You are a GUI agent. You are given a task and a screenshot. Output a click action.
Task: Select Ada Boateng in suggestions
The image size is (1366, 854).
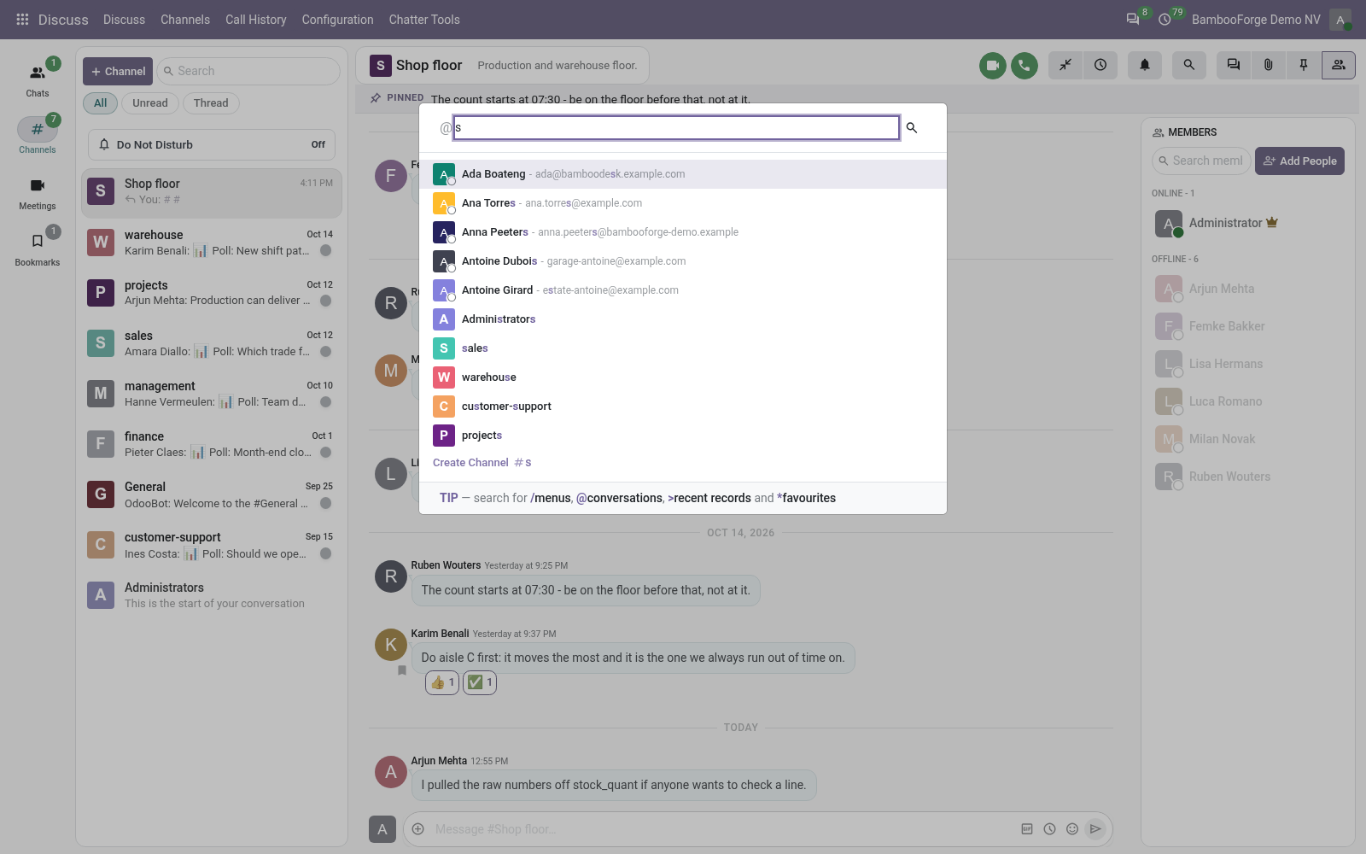683,174
